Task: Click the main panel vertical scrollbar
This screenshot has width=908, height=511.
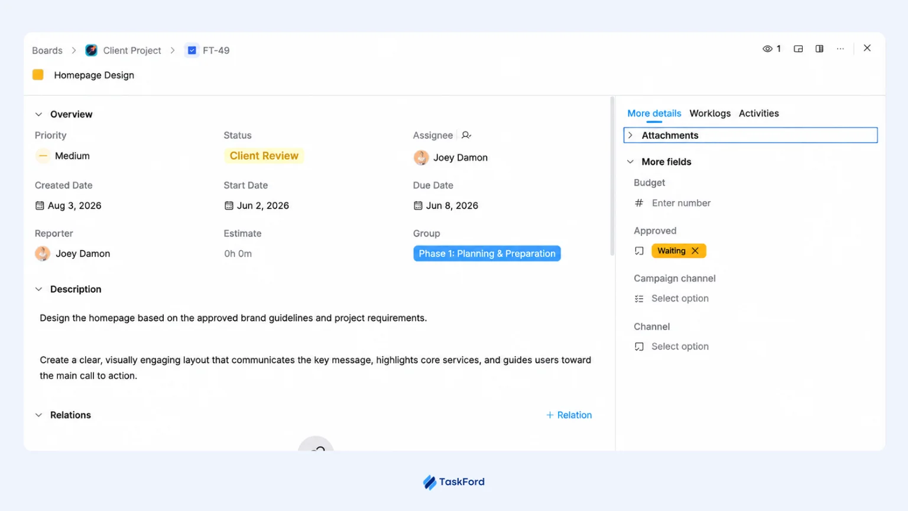Action: point(612,177)
